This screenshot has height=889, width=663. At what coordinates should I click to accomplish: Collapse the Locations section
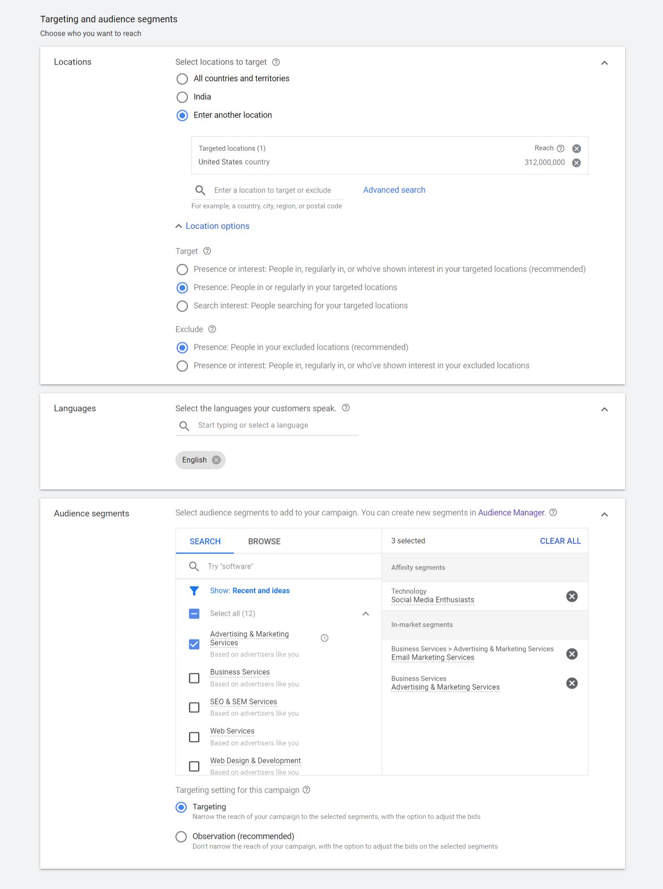click(x=605, y=63)
